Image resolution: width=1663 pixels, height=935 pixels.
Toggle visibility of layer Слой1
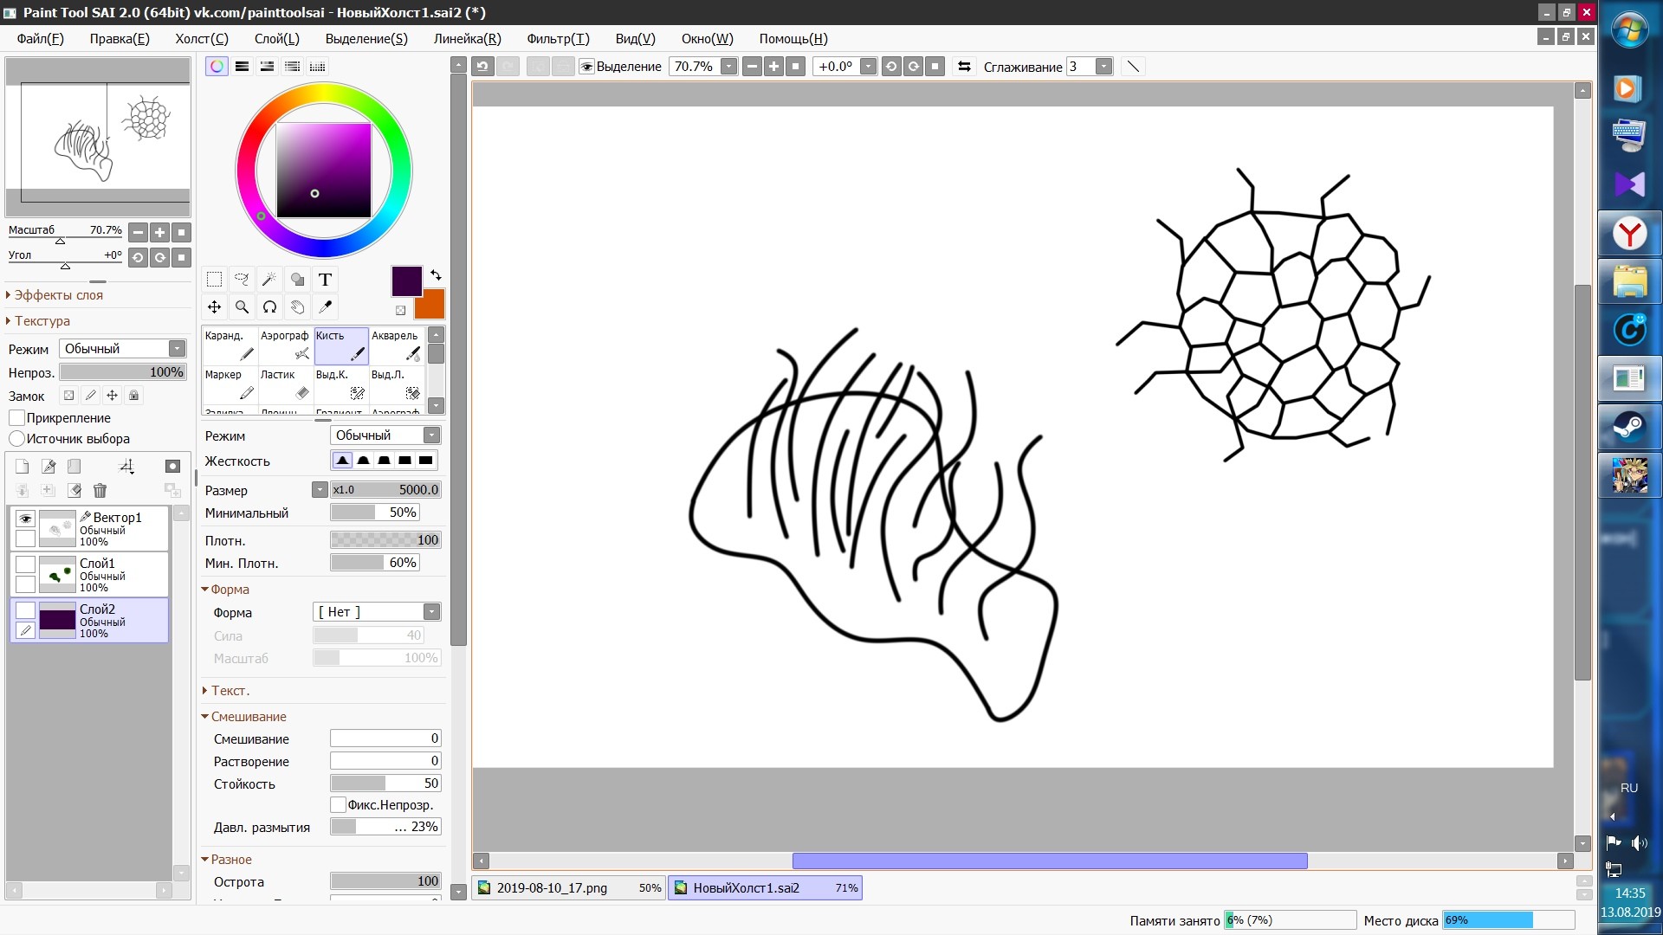25,564
